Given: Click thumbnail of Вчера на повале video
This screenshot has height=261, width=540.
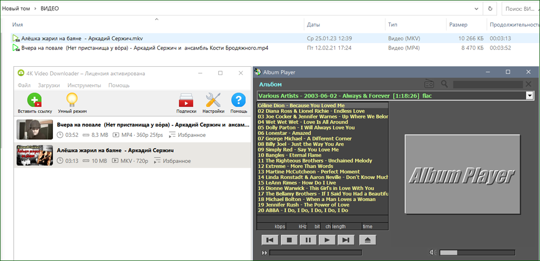Looking at the screenshot, I should point(35,130).
